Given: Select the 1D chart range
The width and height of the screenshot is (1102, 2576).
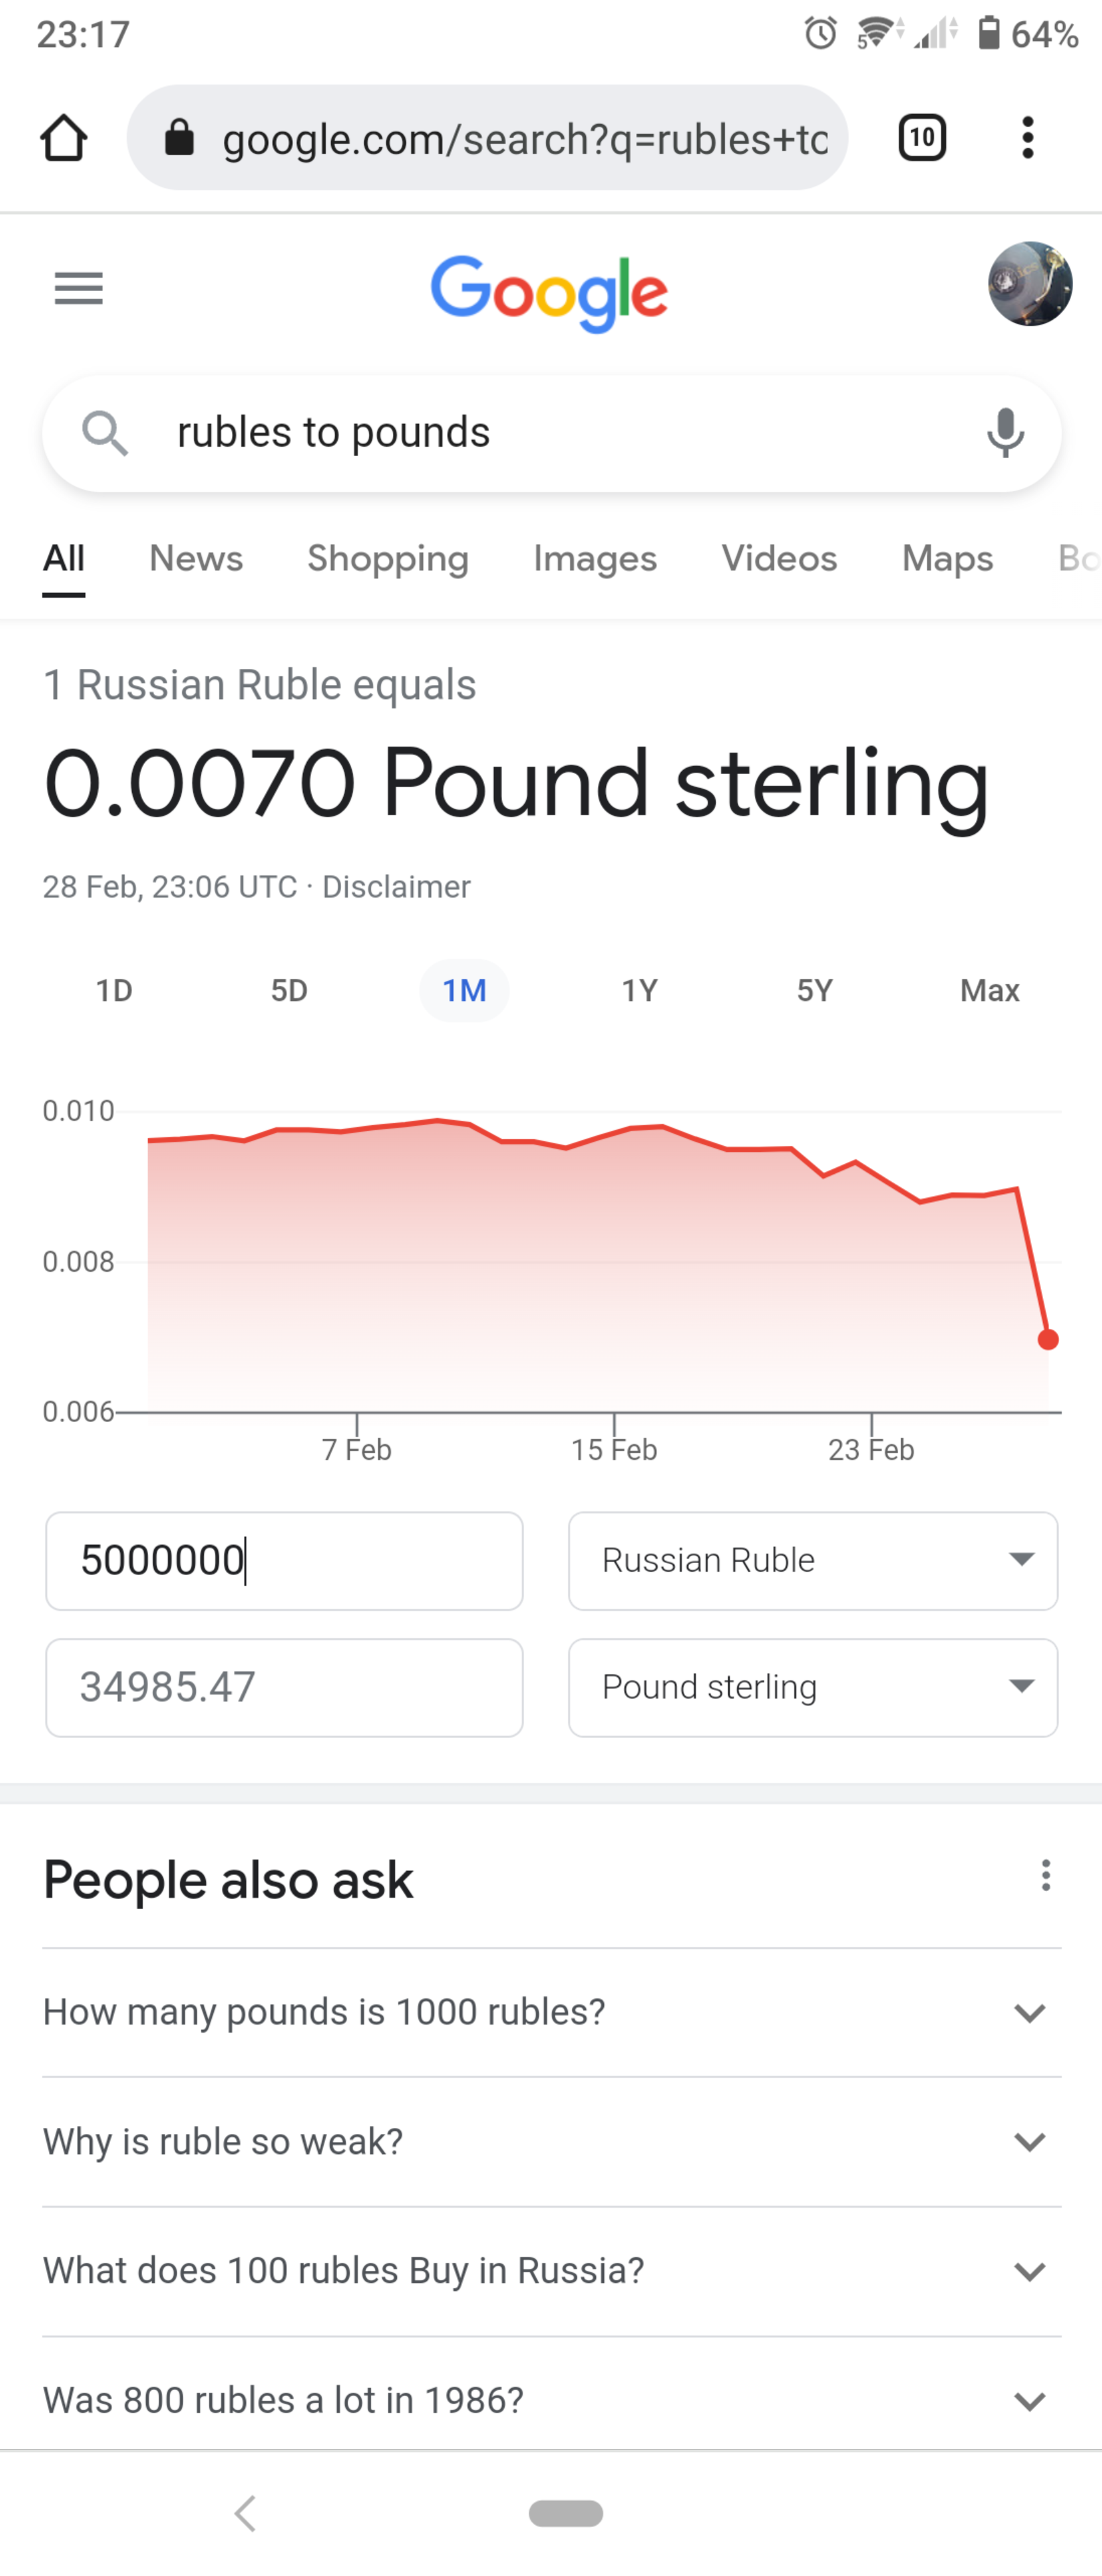Looking at the screenshot, I should click(114, 990).
